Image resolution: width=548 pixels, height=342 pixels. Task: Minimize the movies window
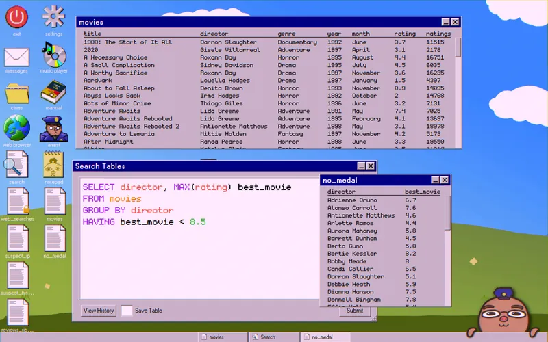[445, 22]
